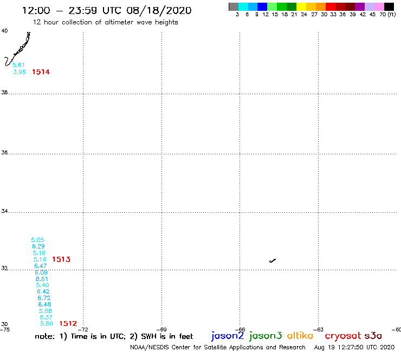Click the longitude label -72

click(x=83, y=330)
